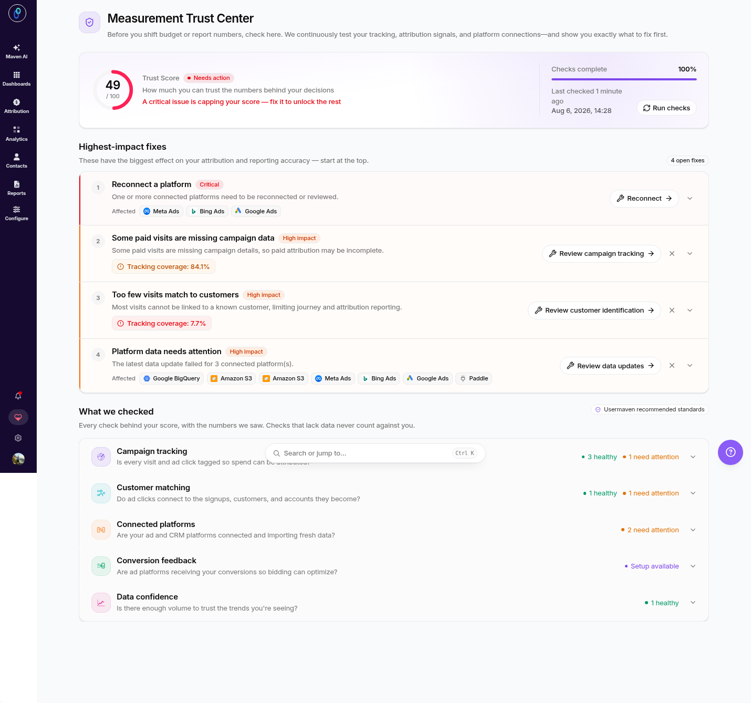The image size is (751, 703).
Task: Click the heart icon in sidebar
Action: pyautogui.click(x=18, y=417)
